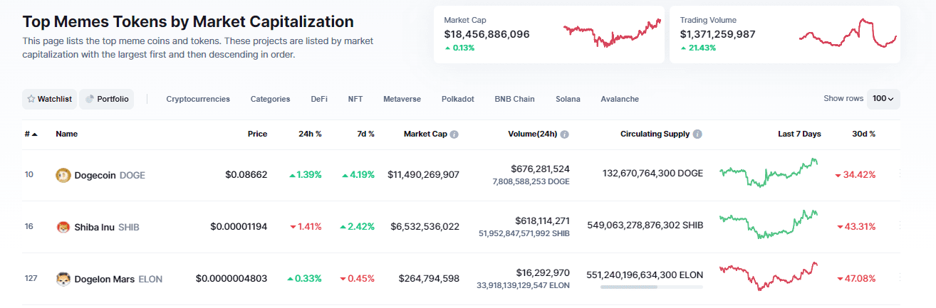936x308 pixels.
Task: Open the Show rows 100 dropdown
Action: tap(883, 99)
